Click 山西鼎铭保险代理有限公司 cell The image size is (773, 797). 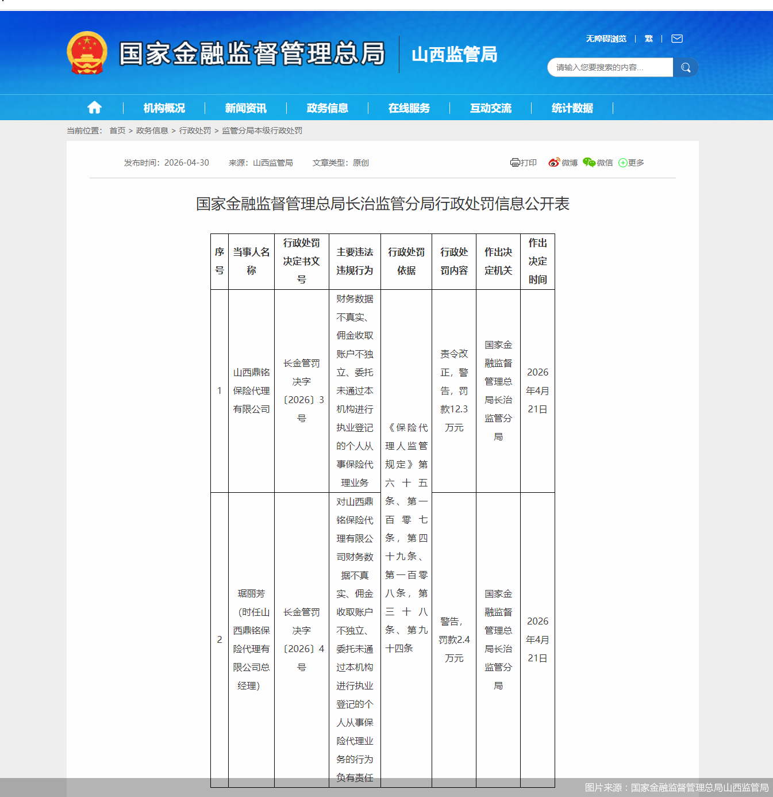click(251, 390)
